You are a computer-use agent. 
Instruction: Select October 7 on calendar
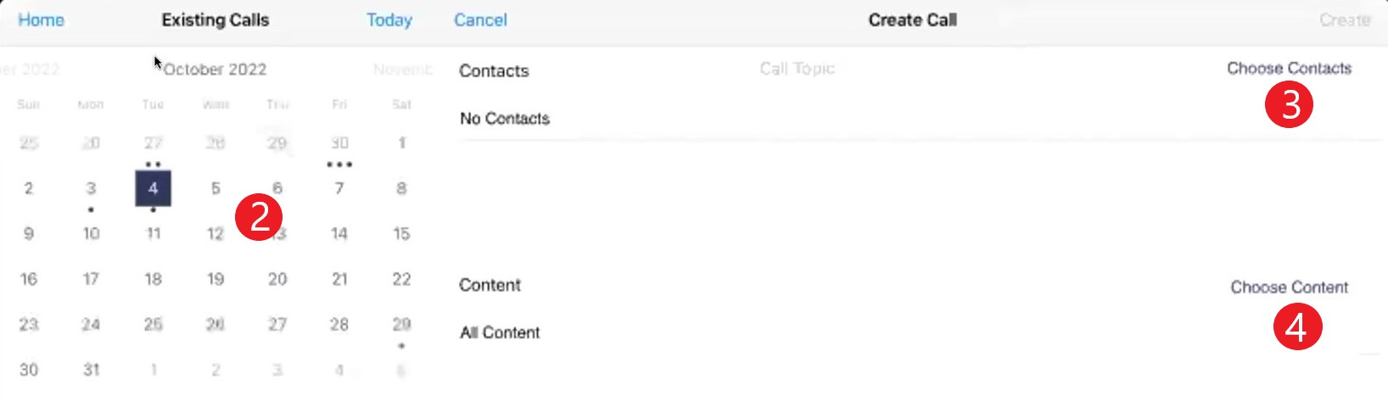tap(339, 188)
